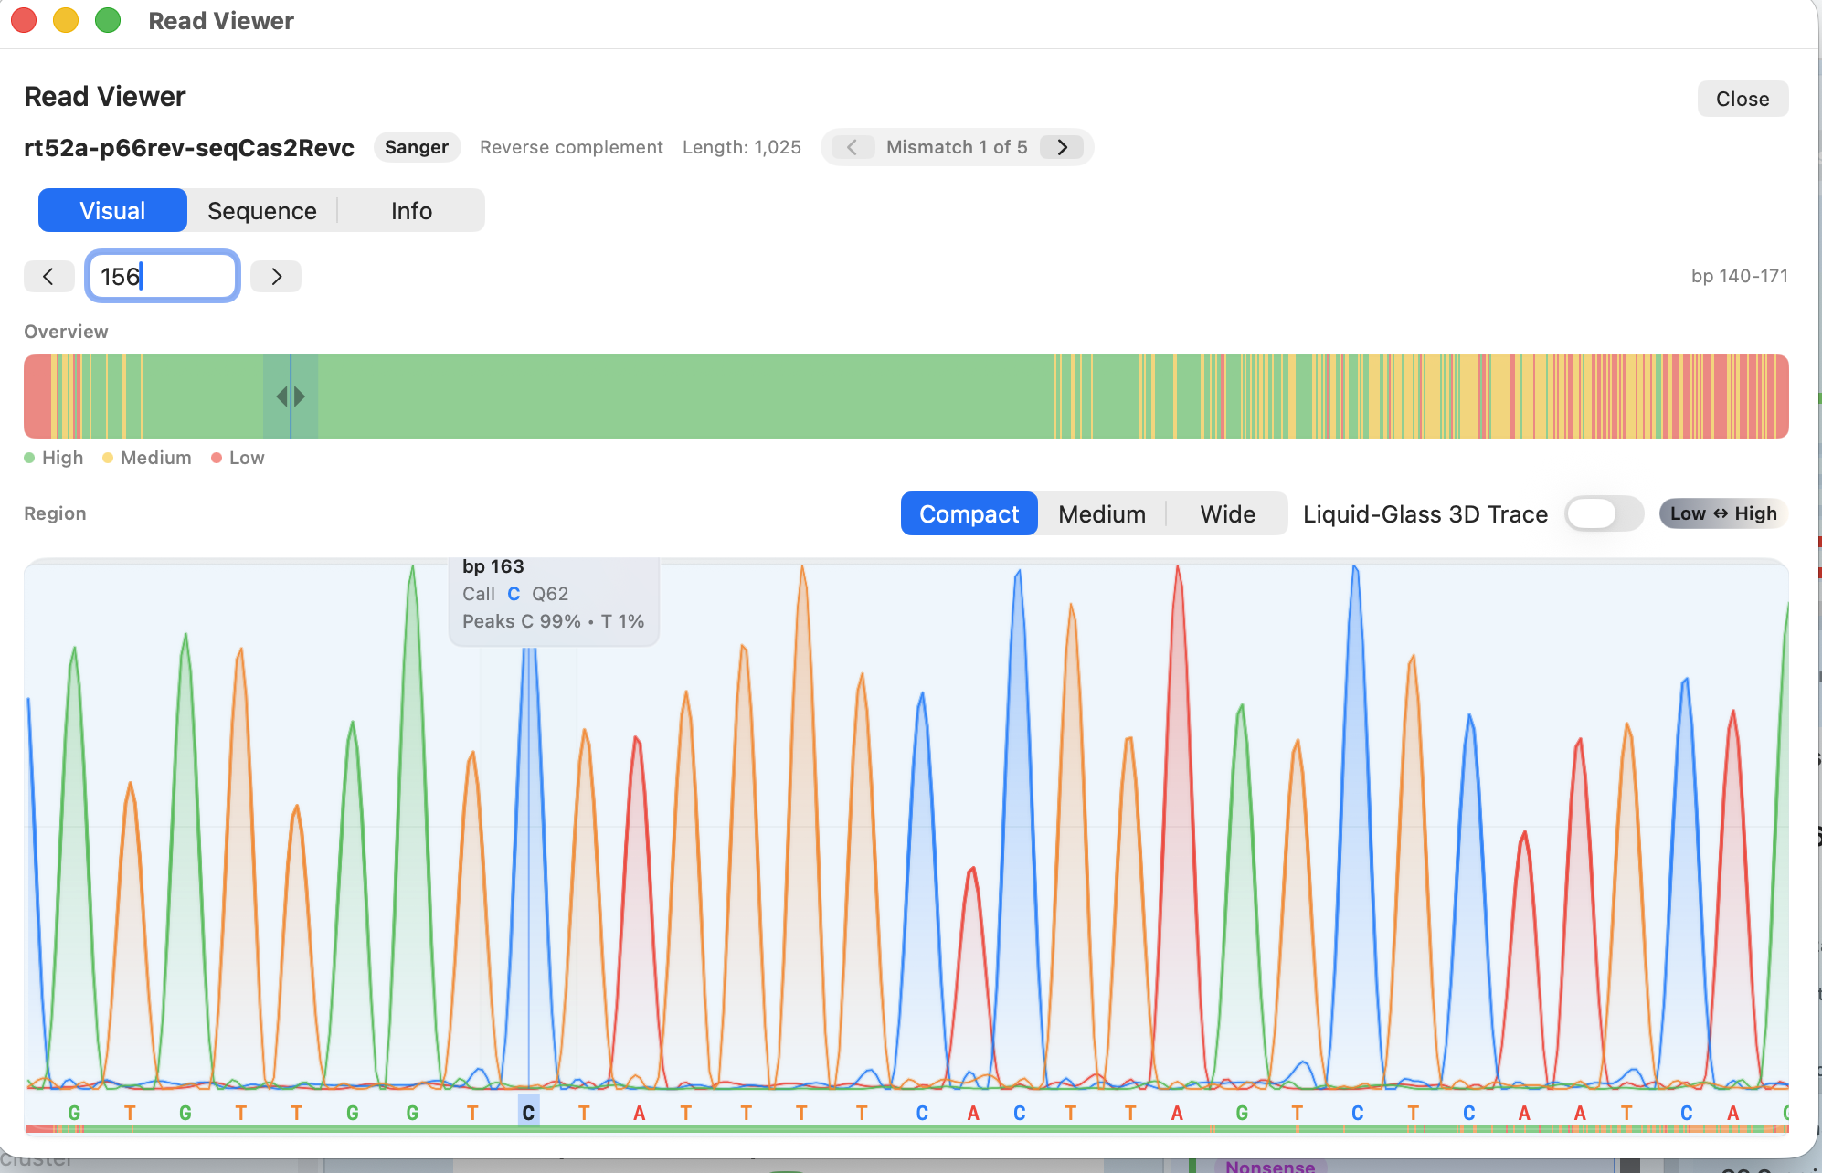
Task: Click the yellow Medium quality legend dot
Action: click(x=107, y=458)
